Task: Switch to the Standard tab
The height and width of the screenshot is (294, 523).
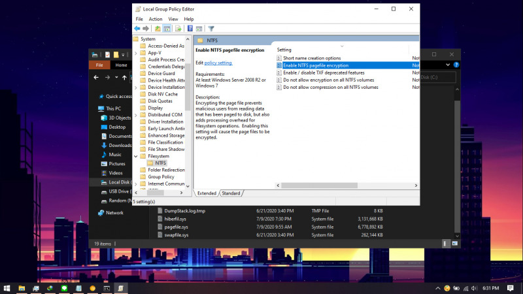Action: [231, 193]
